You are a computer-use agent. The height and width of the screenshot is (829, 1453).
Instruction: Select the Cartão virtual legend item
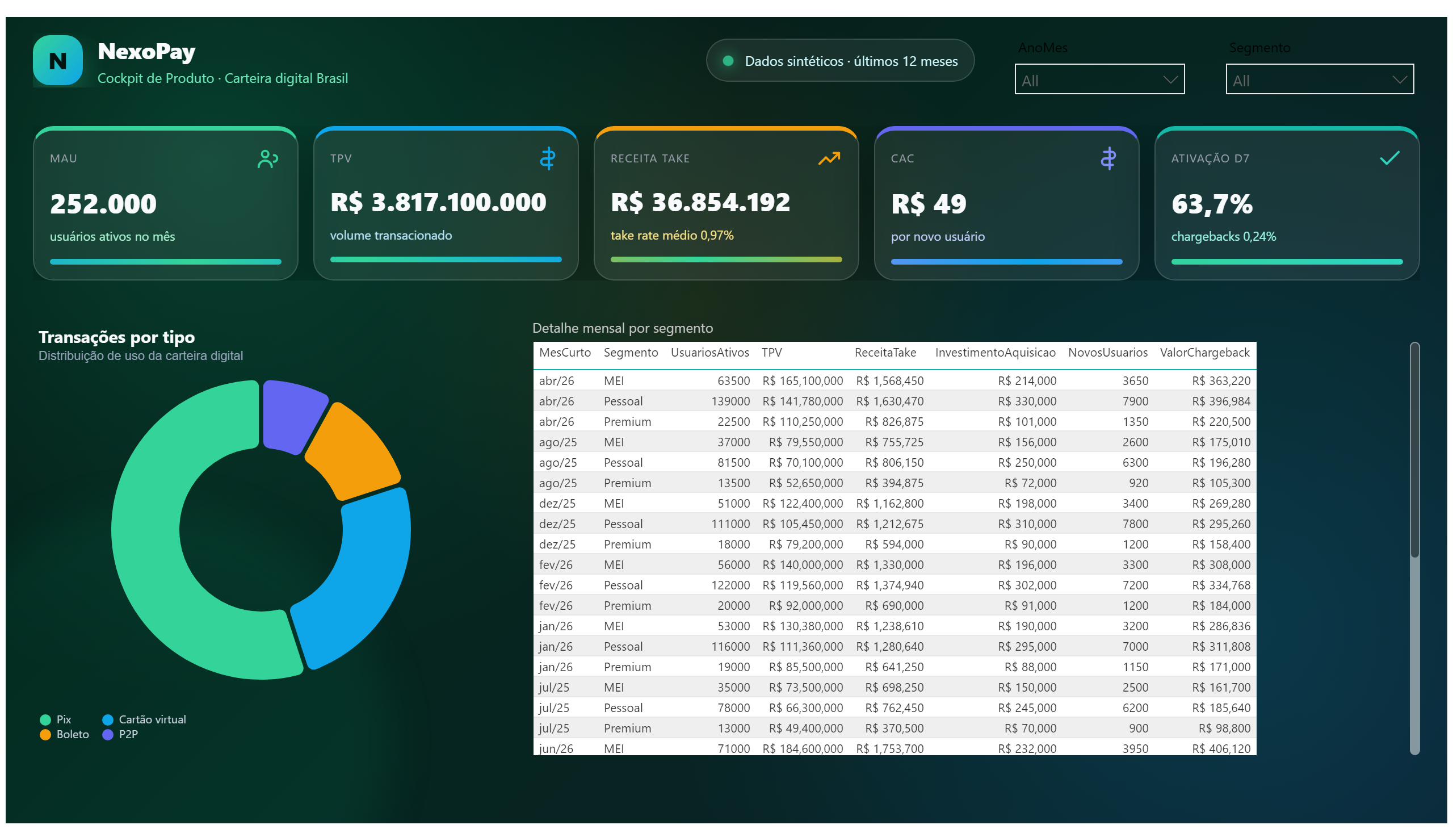click(x=144, y=719)
